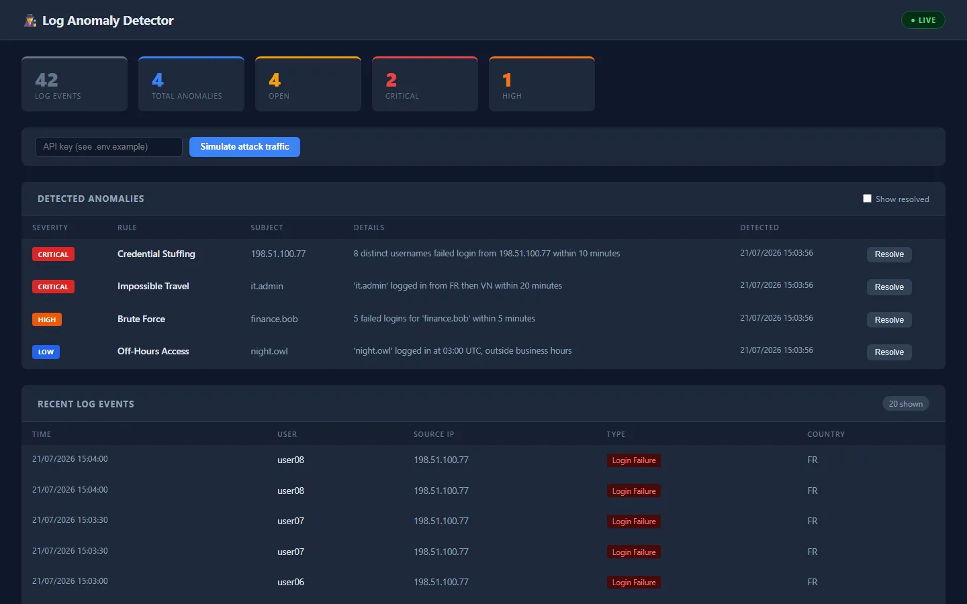Screen dimensions: 967x604
Task: Click Login Failure tag in user06 row
Action: (634, 583)
